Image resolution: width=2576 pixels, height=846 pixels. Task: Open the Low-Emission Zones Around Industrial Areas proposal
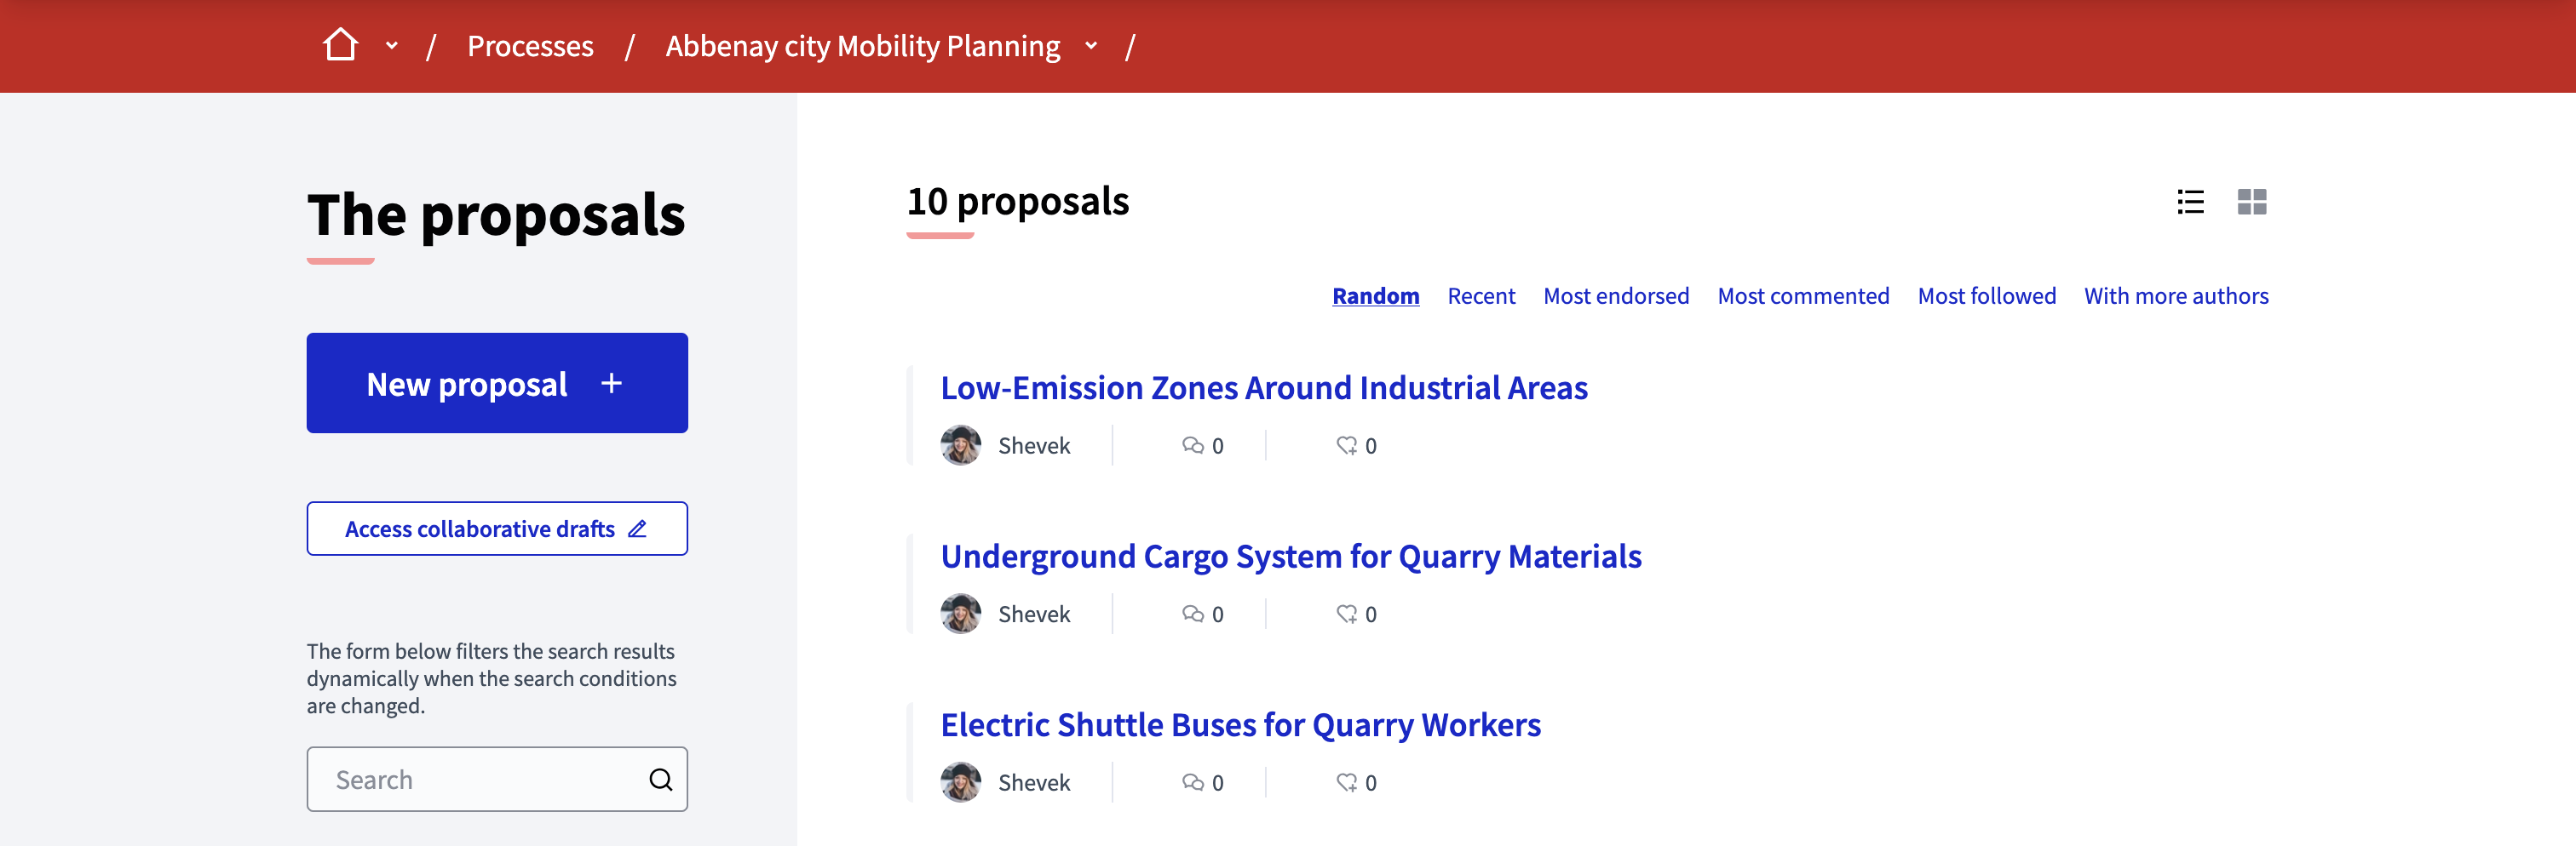tap(1264, 387)
